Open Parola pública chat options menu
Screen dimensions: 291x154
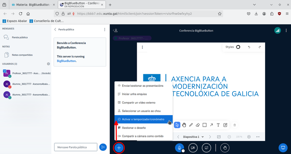105,30
